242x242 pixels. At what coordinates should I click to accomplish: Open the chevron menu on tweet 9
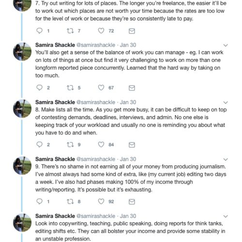click(x=226, y=159)
